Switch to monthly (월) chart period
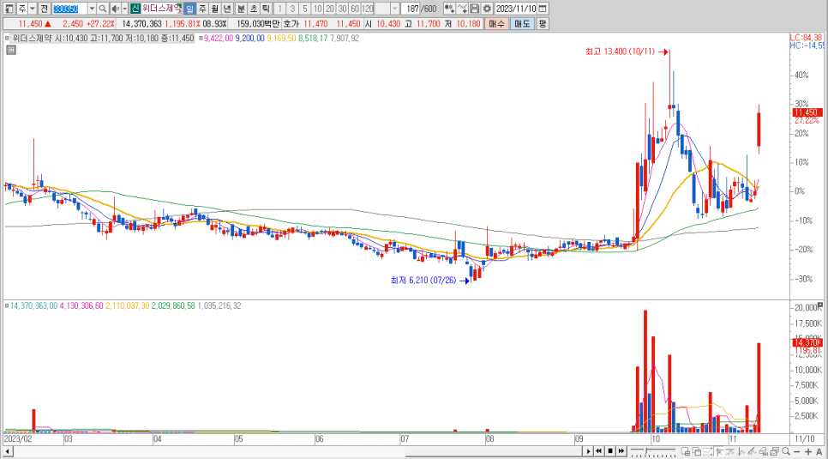828x459 pixels. [x=215, y=9]
